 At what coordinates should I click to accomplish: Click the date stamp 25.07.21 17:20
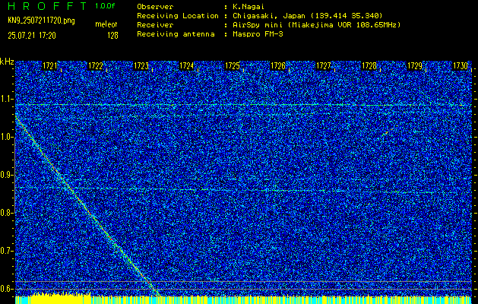[x=32, y=36]
